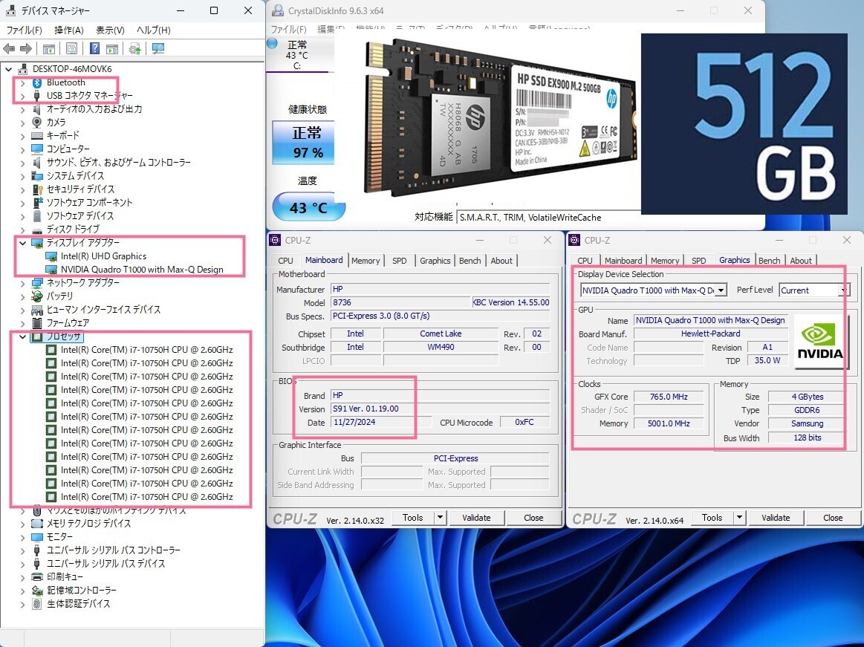
Task: Click the BIOS Version field S91 Ver. 01.19.00
Action: coord(440,409)
